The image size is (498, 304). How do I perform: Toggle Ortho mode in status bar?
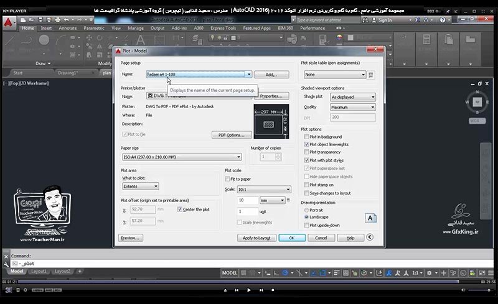[276, 272]
